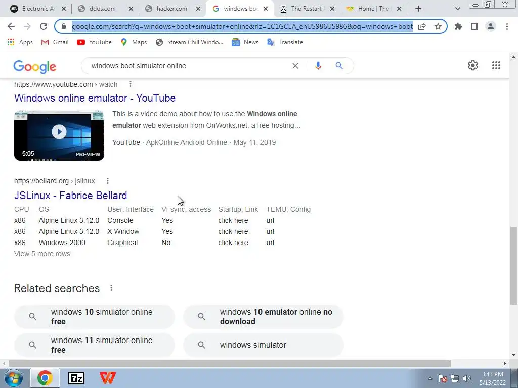Open JSLinux - Fabrice Bellard result

(71, 196)
